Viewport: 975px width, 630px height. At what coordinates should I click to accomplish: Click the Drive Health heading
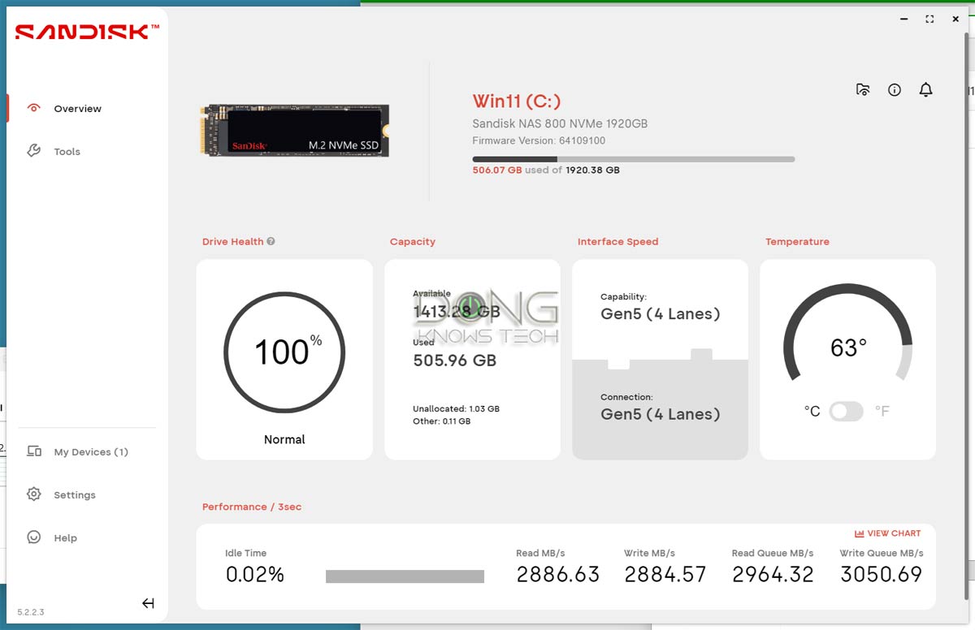point(233,241)
